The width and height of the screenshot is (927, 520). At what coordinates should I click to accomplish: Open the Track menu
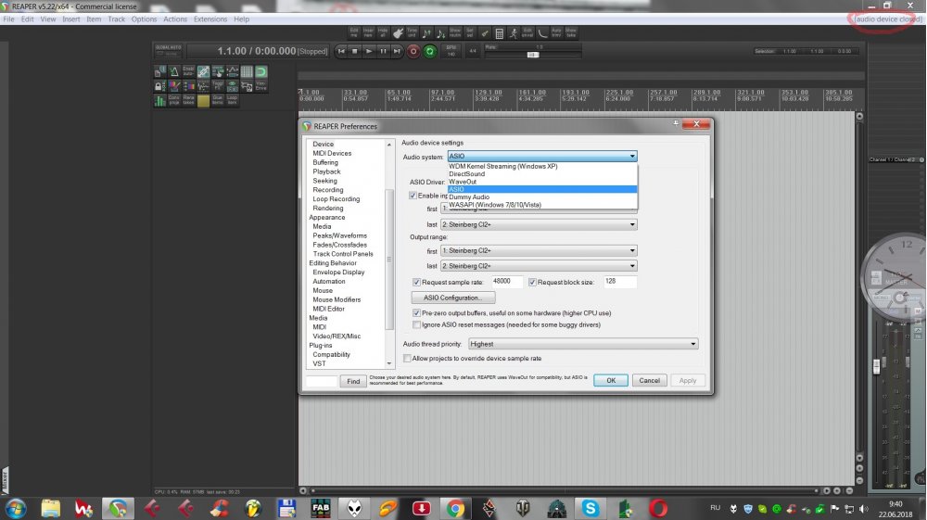[117, 19]
